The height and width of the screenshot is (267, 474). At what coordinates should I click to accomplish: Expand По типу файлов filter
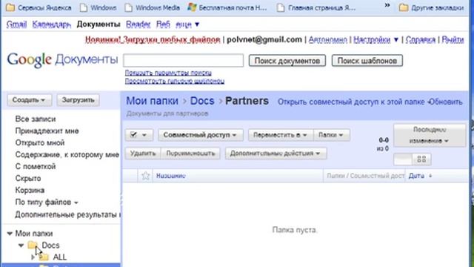(47, 202)
